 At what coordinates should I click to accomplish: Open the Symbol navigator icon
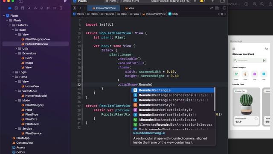(x=23, y=8)
